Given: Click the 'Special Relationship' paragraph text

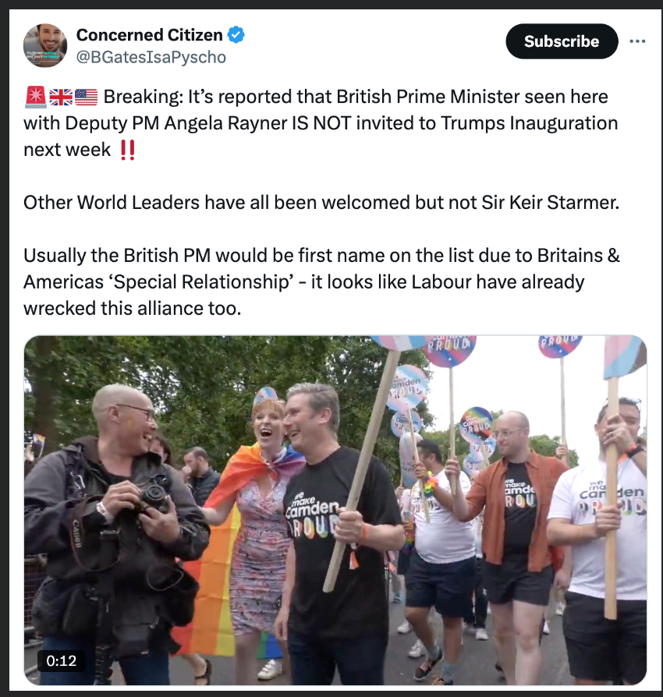Looking at the screenshot, I should coord(320,281).
